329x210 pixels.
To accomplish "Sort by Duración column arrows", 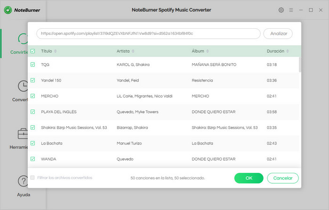I will click(x=288, y=51).
